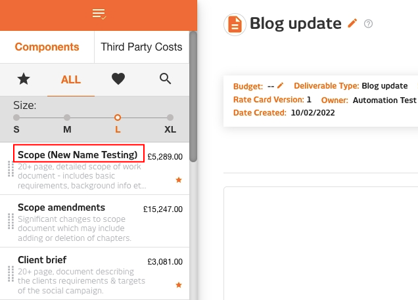Viewport: 418px width, 300px height.
Task: Toggle star on Client brief component
Action: (179, 285)
